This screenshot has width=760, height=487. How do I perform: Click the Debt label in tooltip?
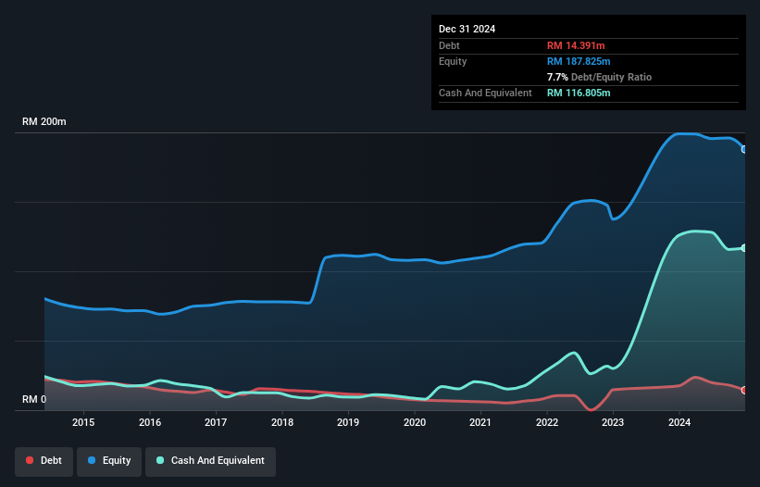click(x=449, y=45)
